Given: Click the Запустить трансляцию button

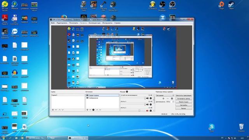Looking at the screenshot, I should click(x=184, y=95).
